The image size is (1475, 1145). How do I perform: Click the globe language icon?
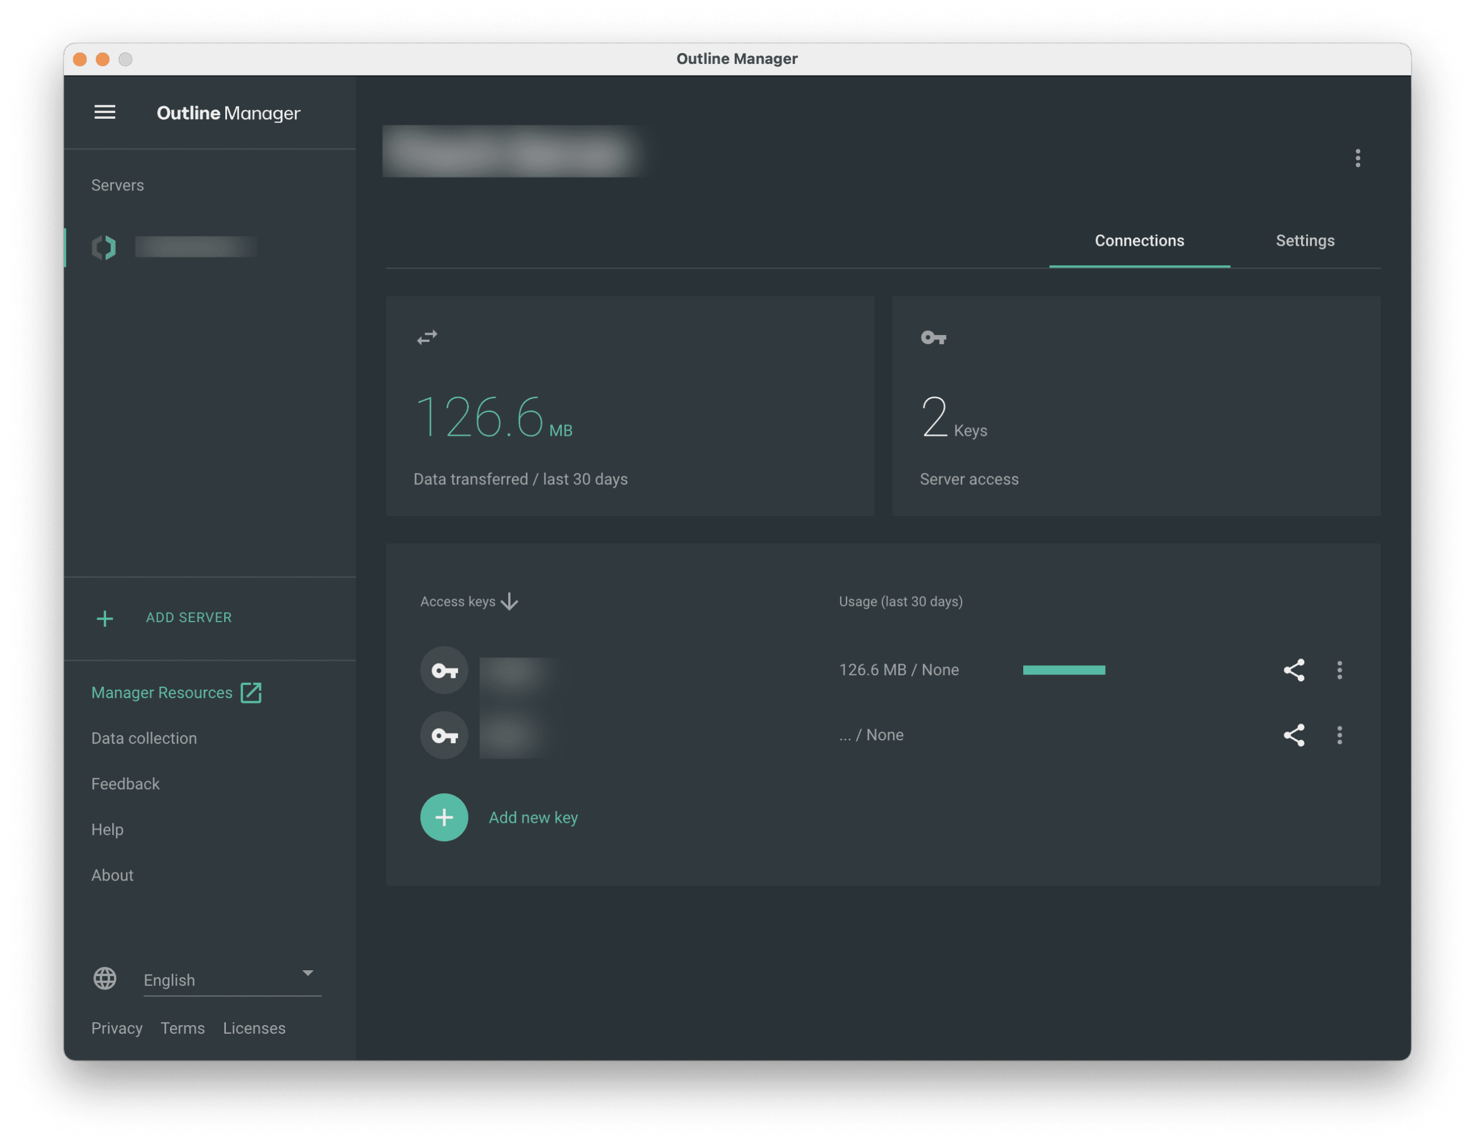click(x=105, y=978)
